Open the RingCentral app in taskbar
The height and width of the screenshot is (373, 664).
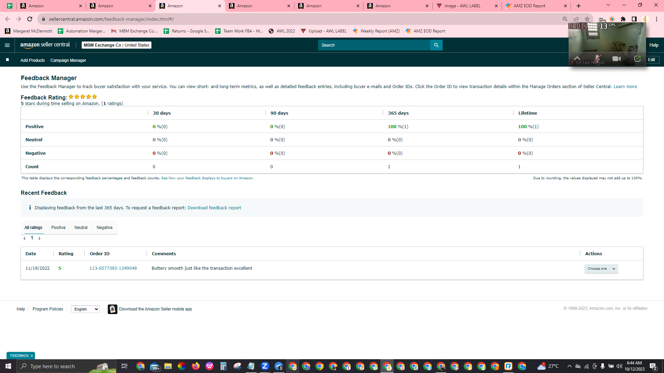click(508, 366)
